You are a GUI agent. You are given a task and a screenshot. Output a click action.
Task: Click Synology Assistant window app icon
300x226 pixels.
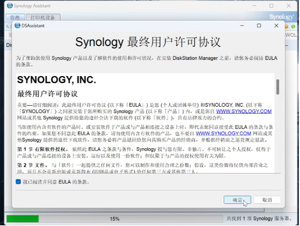[9, 6]
